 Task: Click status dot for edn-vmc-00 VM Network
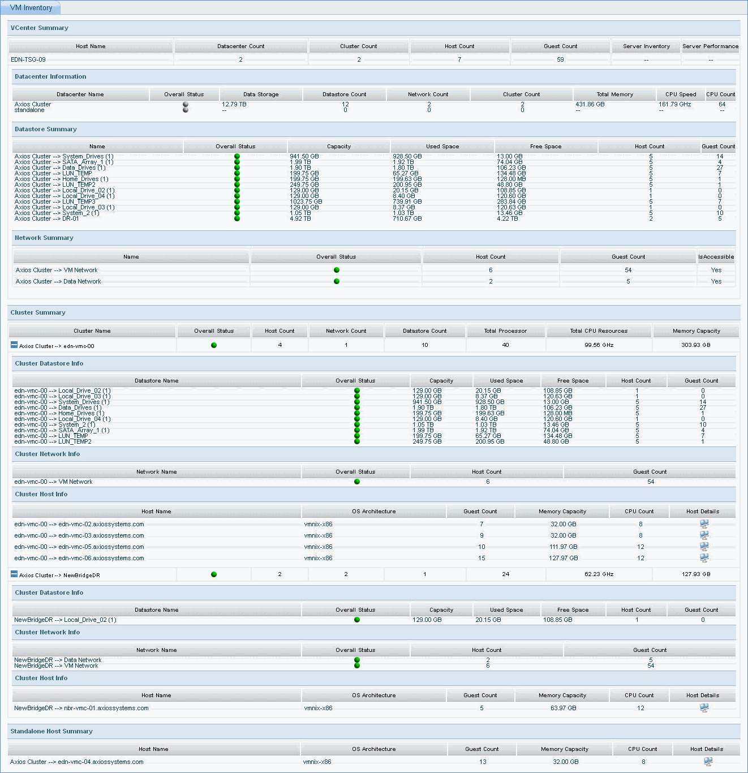click(356, 482)
